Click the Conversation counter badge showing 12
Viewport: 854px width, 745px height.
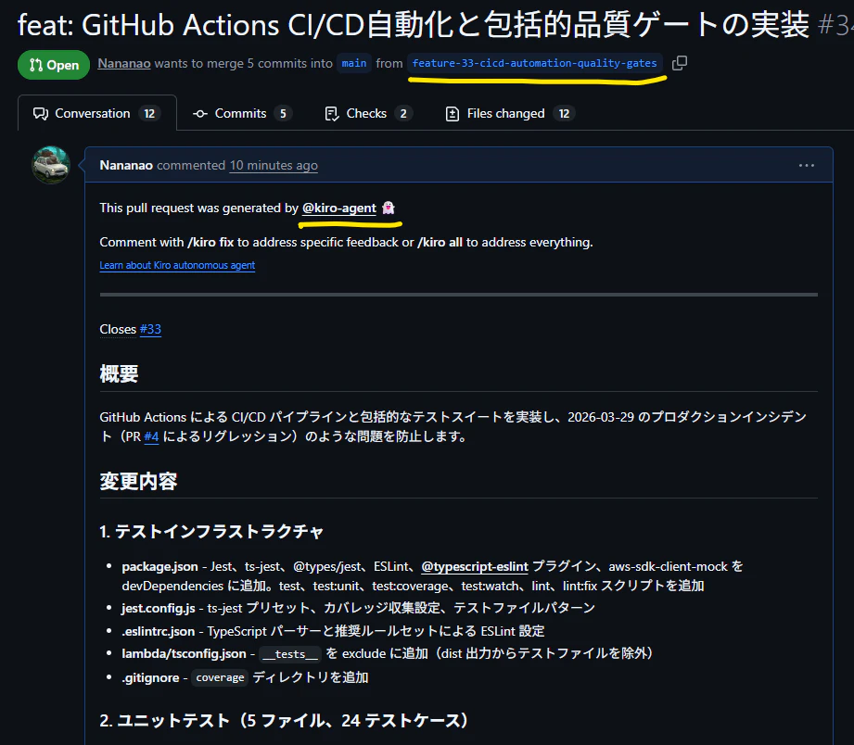pyautogui.click(x=149, y=113)
